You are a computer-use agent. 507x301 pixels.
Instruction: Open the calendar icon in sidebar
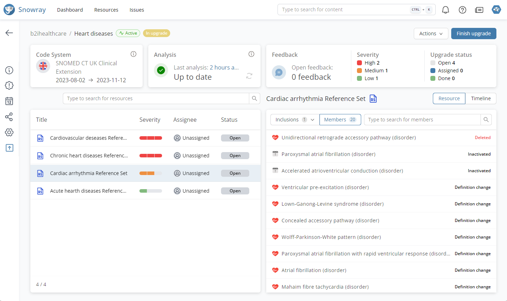click(x=9, y=101)
